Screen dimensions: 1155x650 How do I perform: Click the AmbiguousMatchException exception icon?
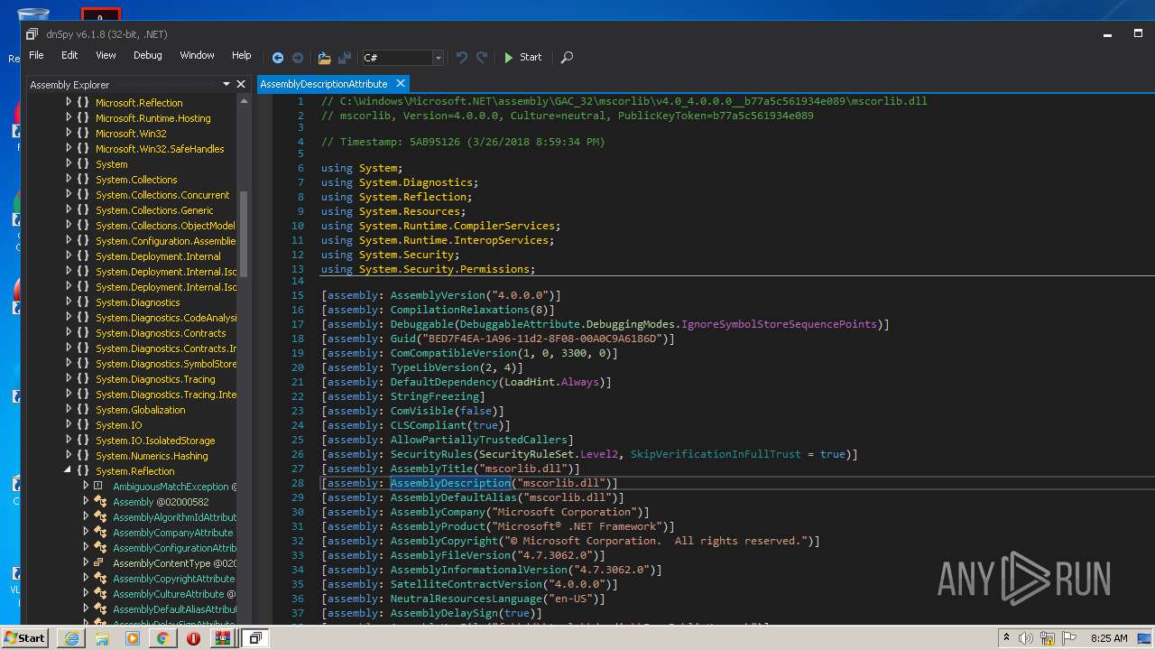click(x=99, y=487)
